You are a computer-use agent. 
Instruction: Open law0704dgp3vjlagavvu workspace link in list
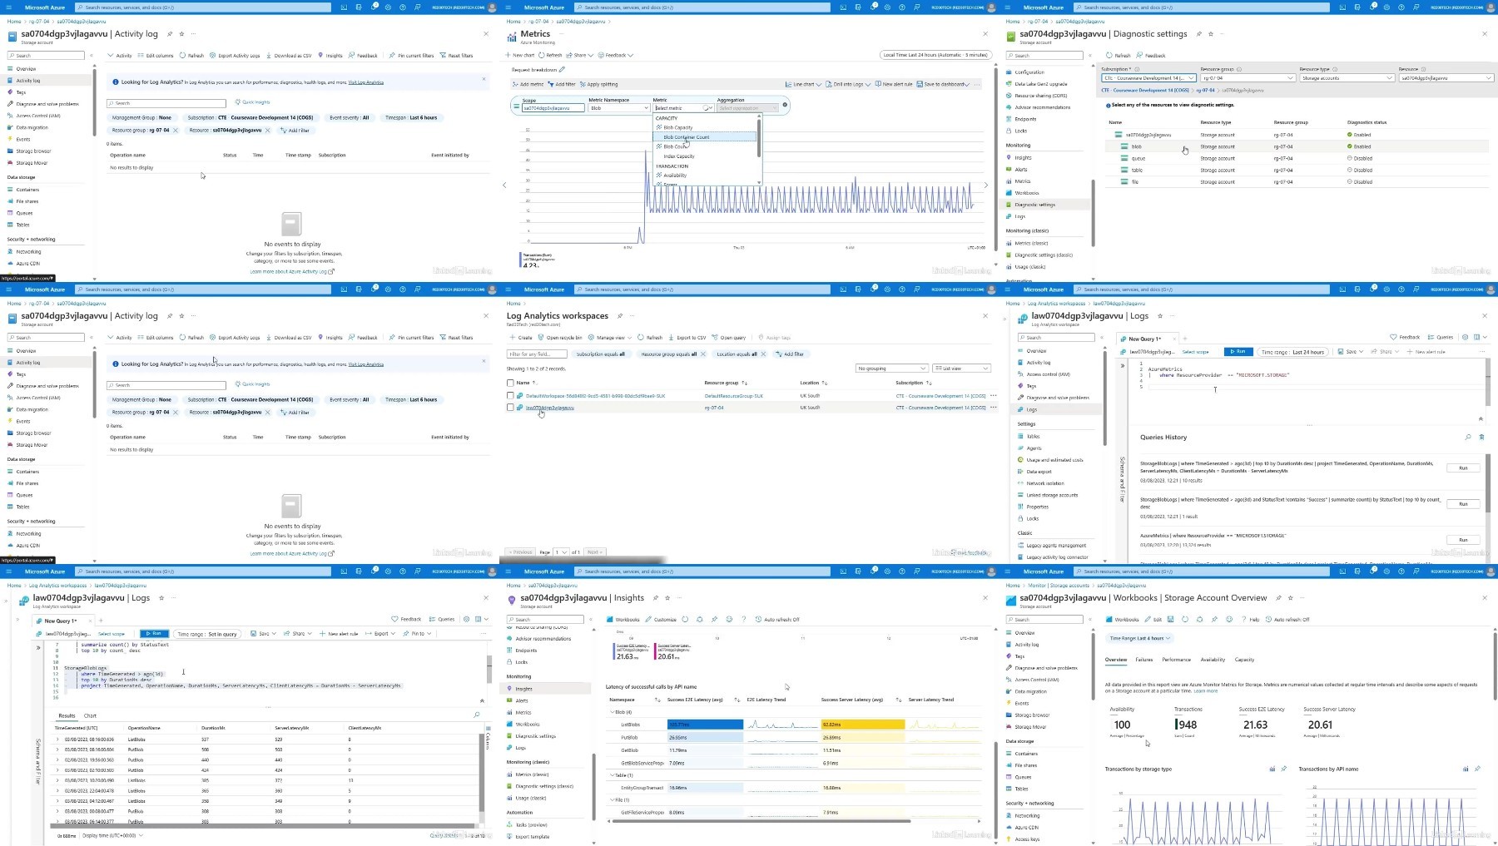pyautogui.click(x=549, y=408)
